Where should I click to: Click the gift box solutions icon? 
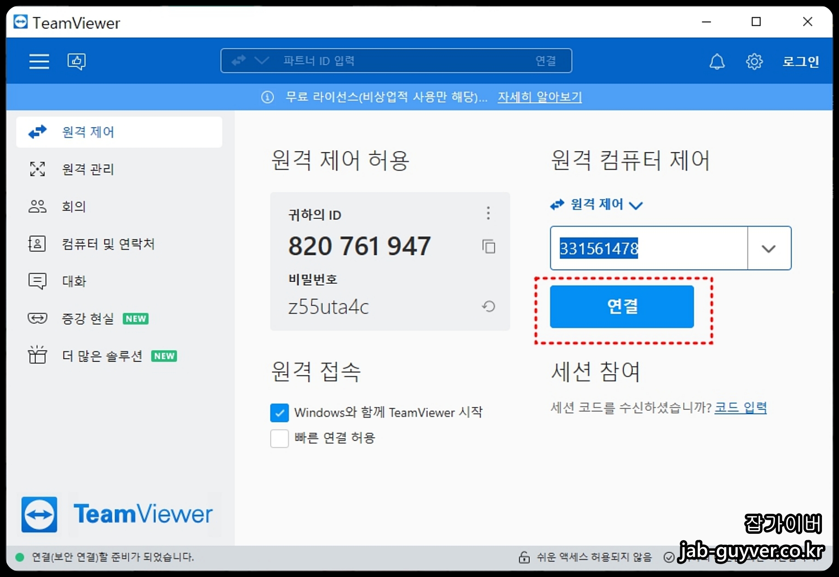coord(37,355)
